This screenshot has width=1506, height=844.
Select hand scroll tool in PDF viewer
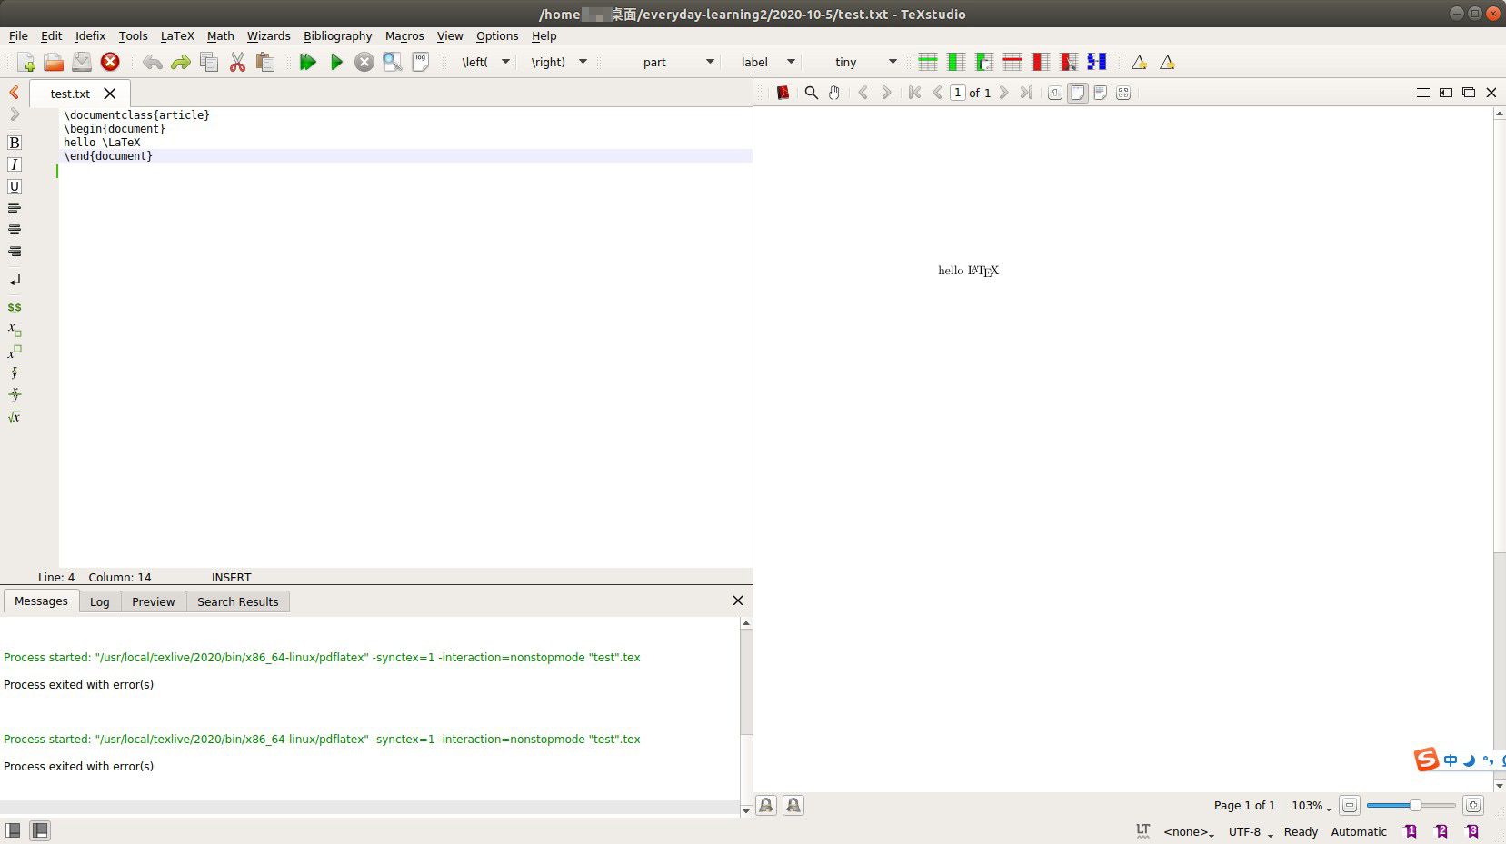pyautogui.click(x=834, y=93)
